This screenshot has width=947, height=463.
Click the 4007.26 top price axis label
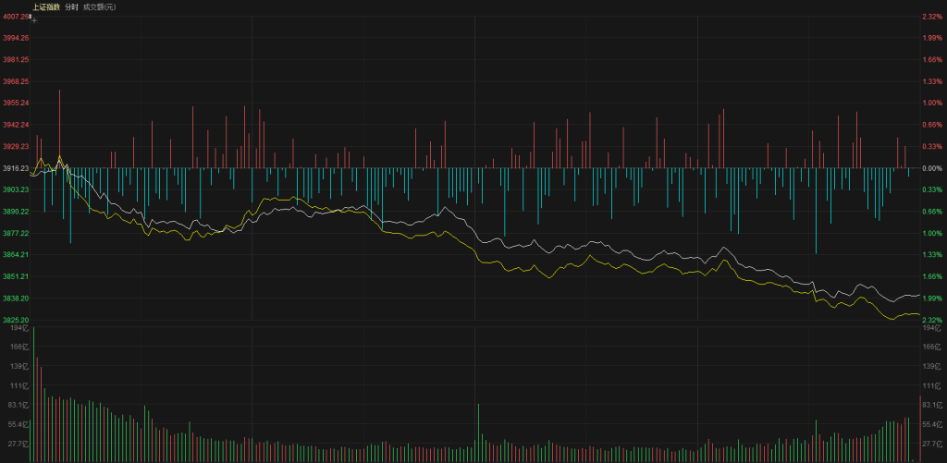coord(16,17)
